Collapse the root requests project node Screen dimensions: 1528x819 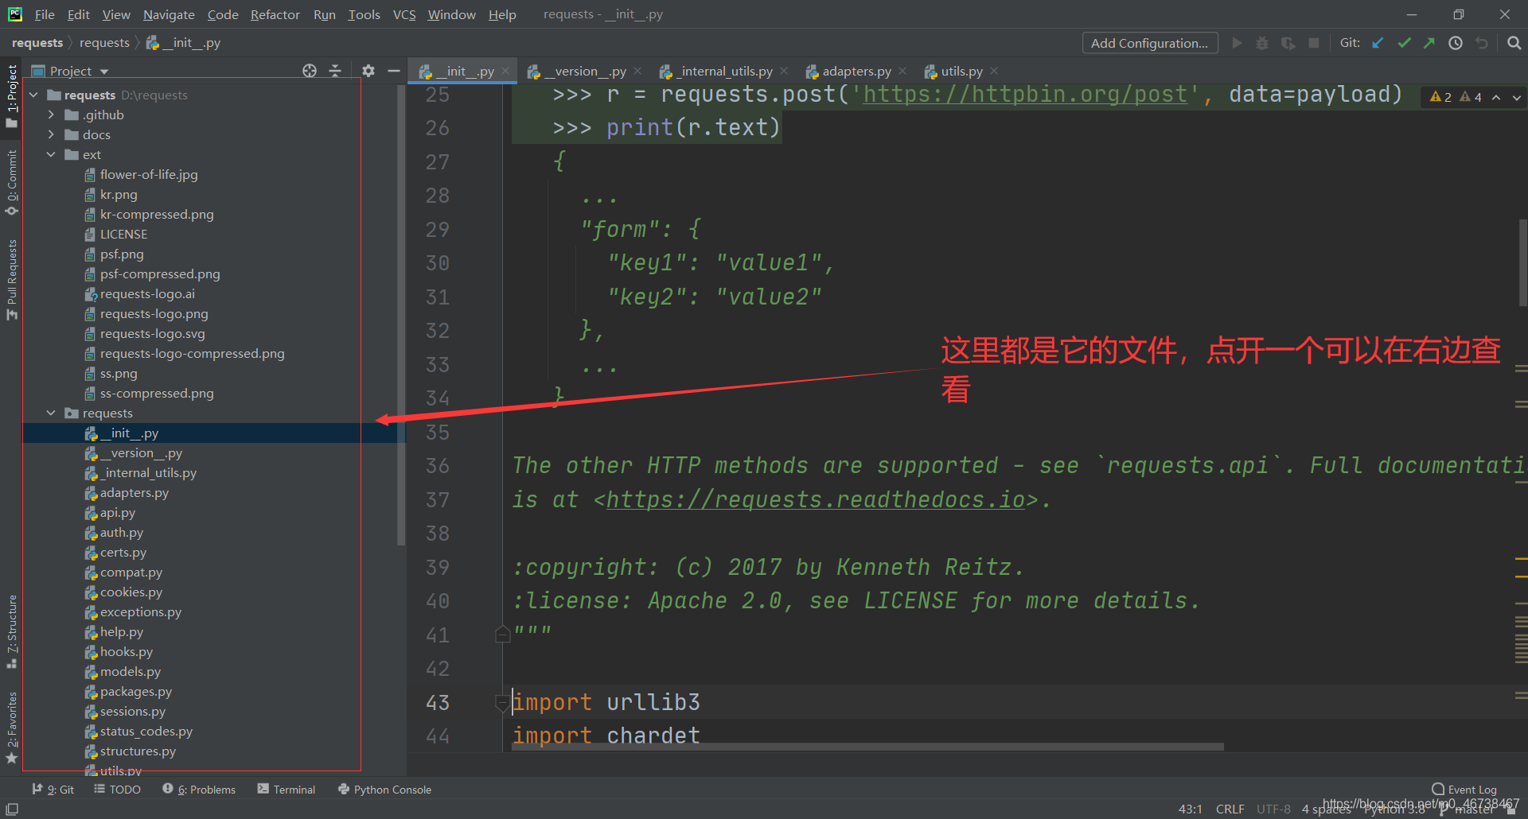point(33,95)
